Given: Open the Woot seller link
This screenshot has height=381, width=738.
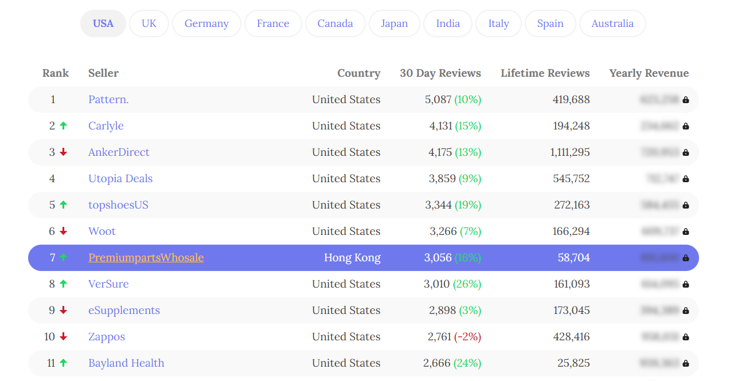Looking at the screenshot, I should (x=102, y=231).
